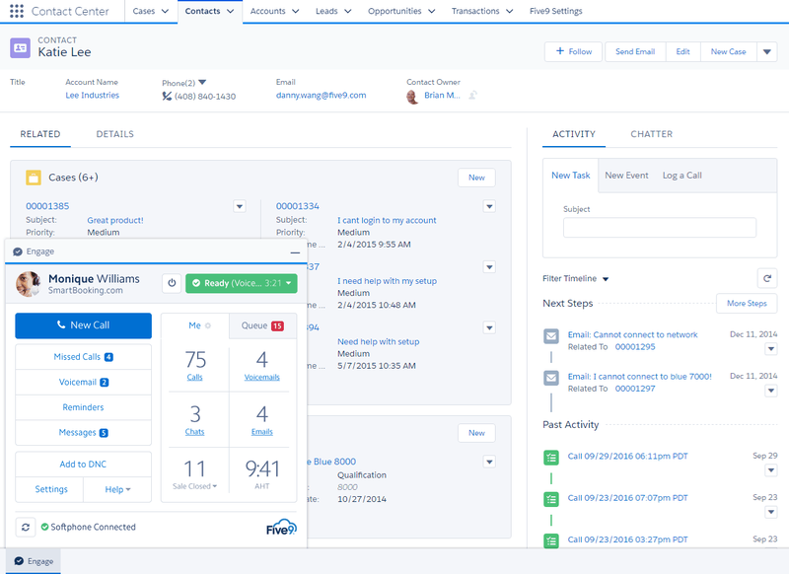Open case 00001295 link

coord(635,347)
